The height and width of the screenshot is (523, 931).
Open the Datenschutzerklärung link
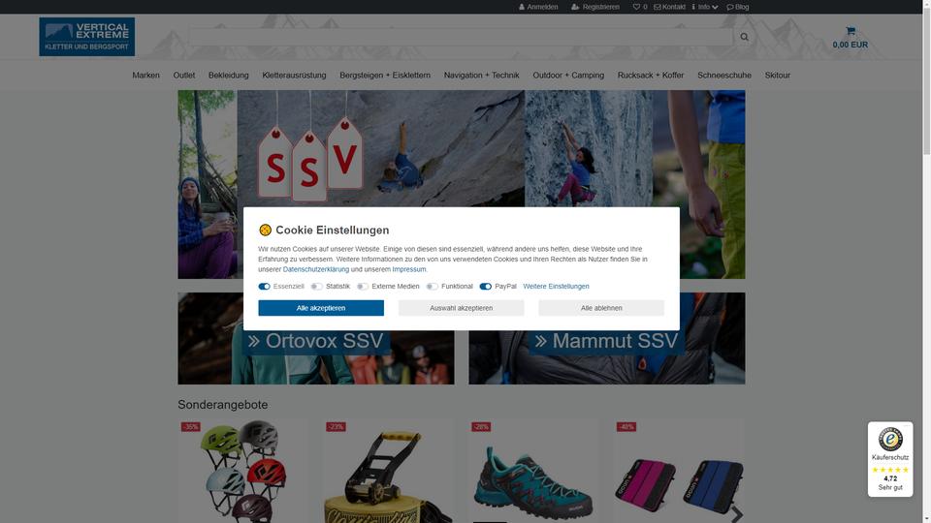[x=316, y=269]
